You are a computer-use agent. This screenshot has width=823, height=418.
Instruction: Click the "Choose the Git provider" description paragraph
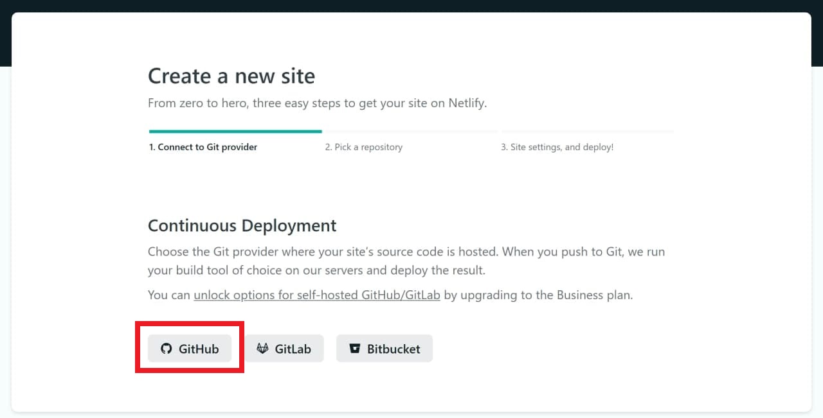tap(406, 261)
